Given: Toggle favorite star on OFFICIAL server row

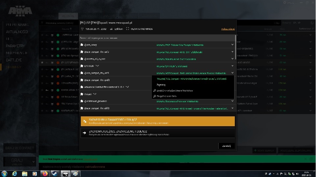Looking at the screenshot, I should coord(42,35).
